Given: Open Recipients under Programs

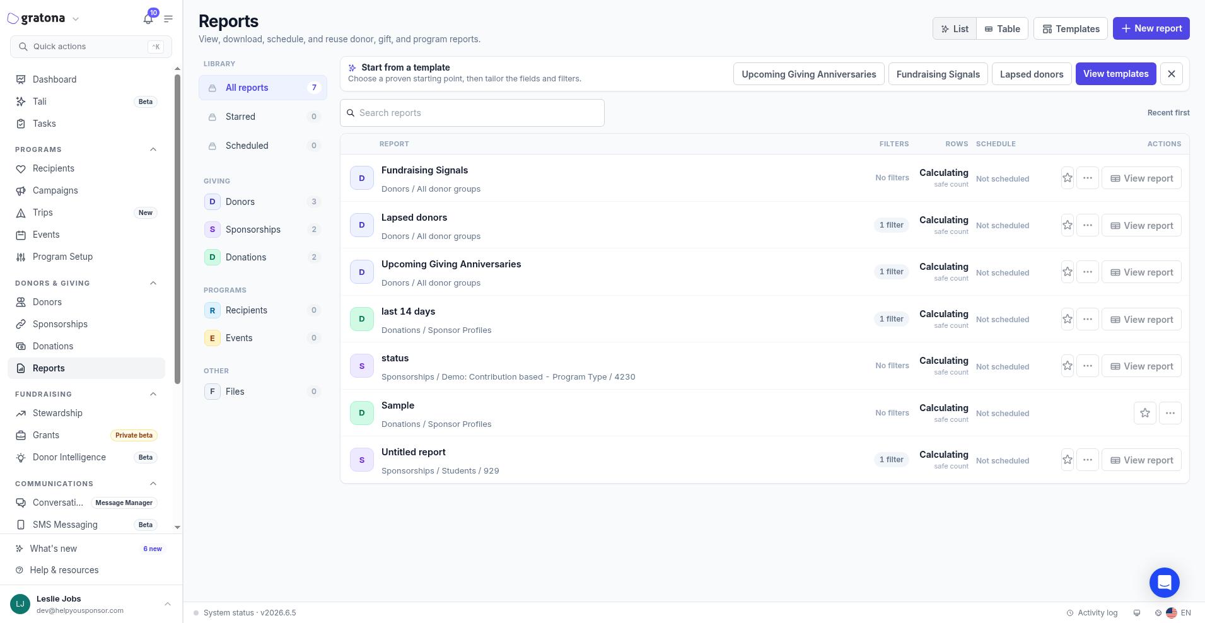Looking at the screenshot, I should point(86,168).
